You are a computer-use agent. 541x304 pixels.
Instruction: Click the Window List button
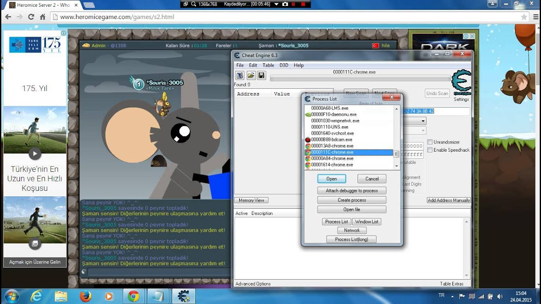tap(366, 221)
